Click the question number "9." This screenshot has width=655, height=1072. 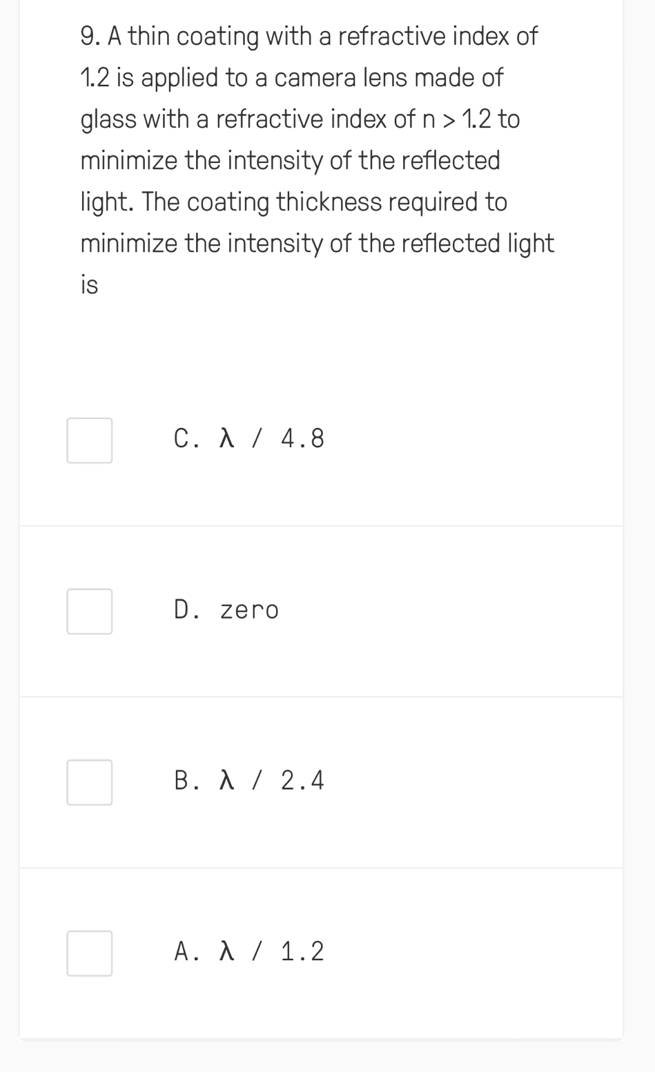[90, 36]
